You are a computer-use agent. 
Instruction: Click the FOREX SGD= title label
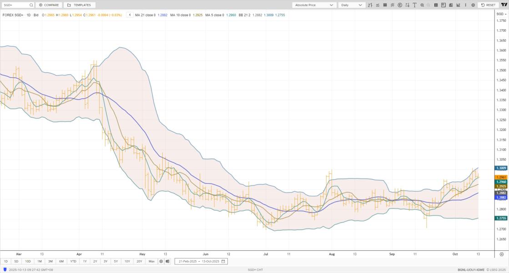pyautogui.click(x=13, y=15)
